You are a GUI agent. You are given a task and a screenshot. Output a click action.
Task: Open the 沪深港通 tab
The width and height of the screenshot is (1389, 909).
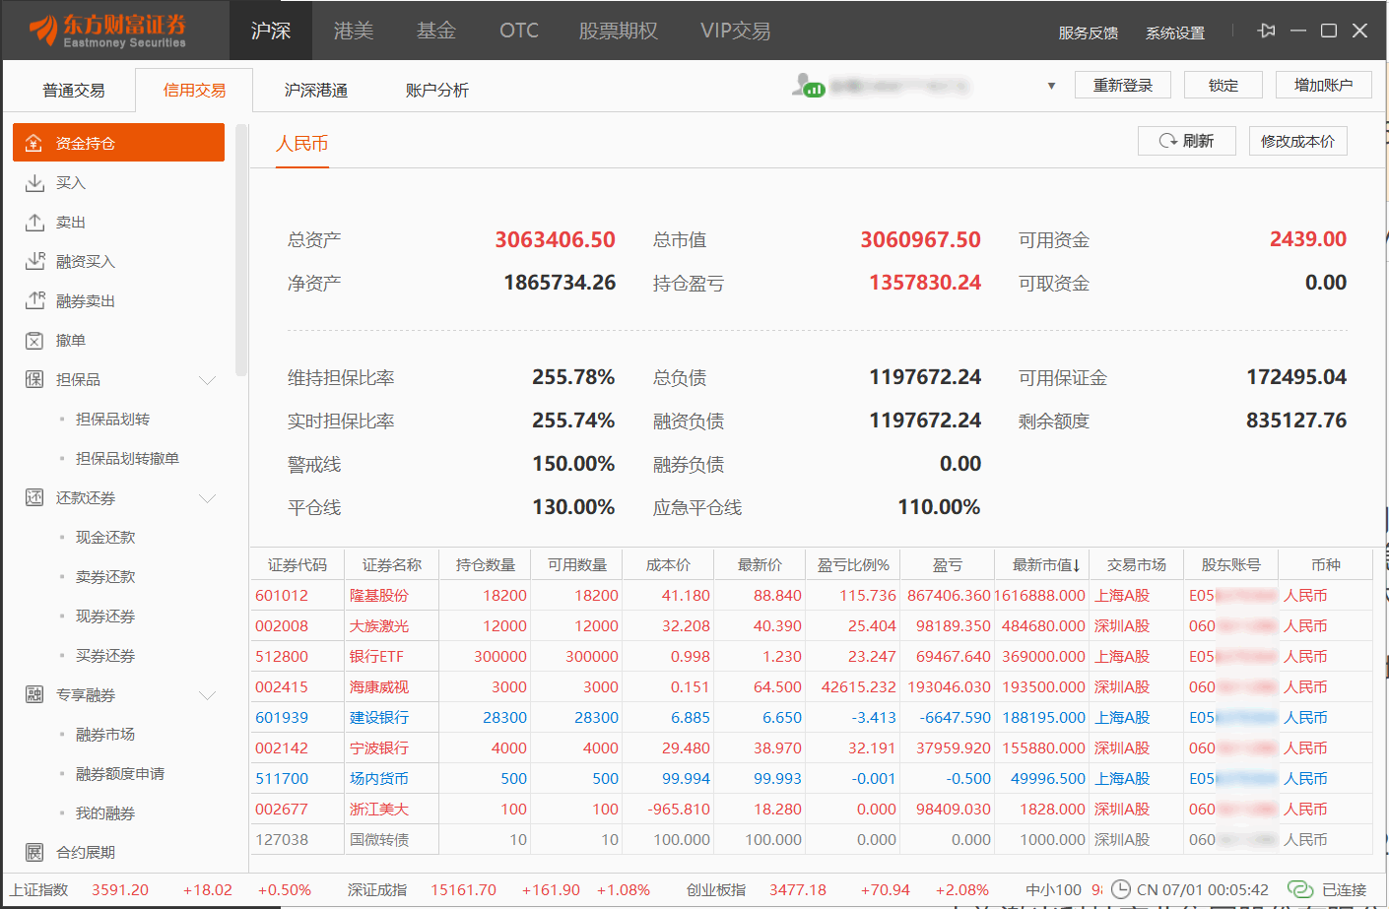coord(316,91)
